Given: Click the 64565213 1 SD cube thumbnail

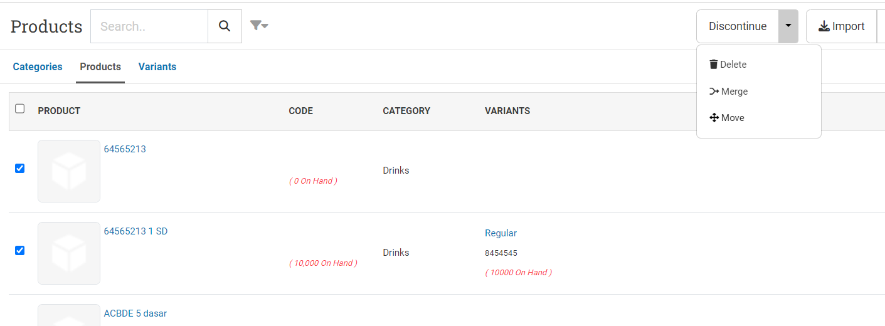Looking at the screenshot, I should click(x=69, y=253).
